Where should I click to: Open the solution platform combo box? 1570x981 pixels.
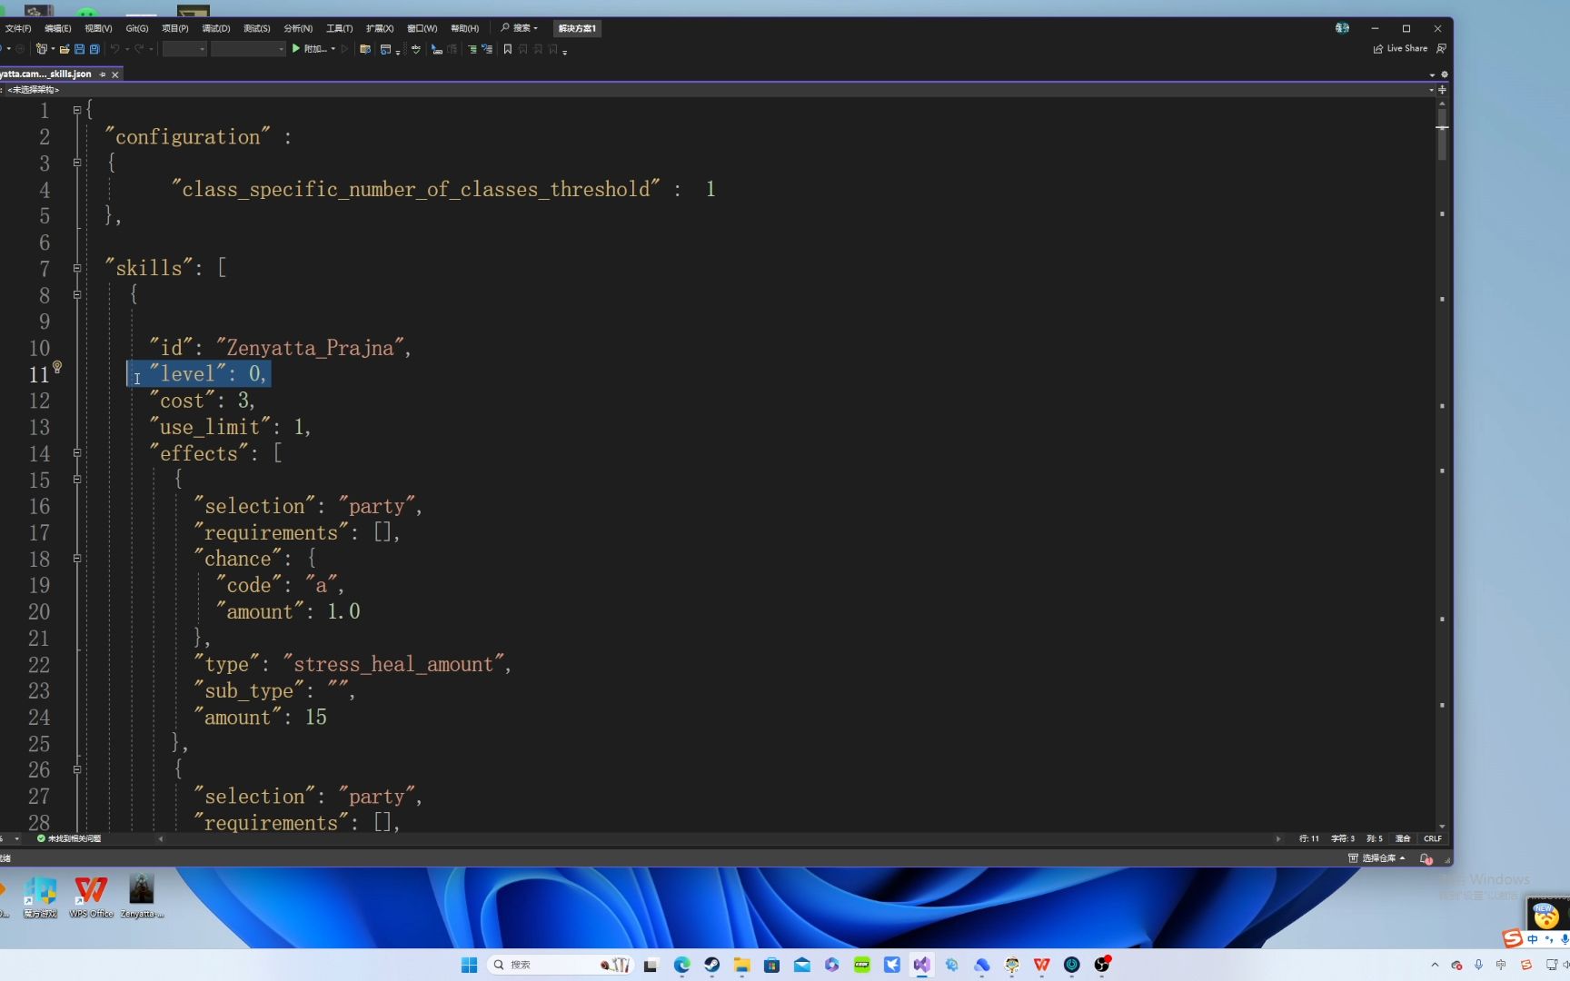pyautogui.click(x=248, y=49)
